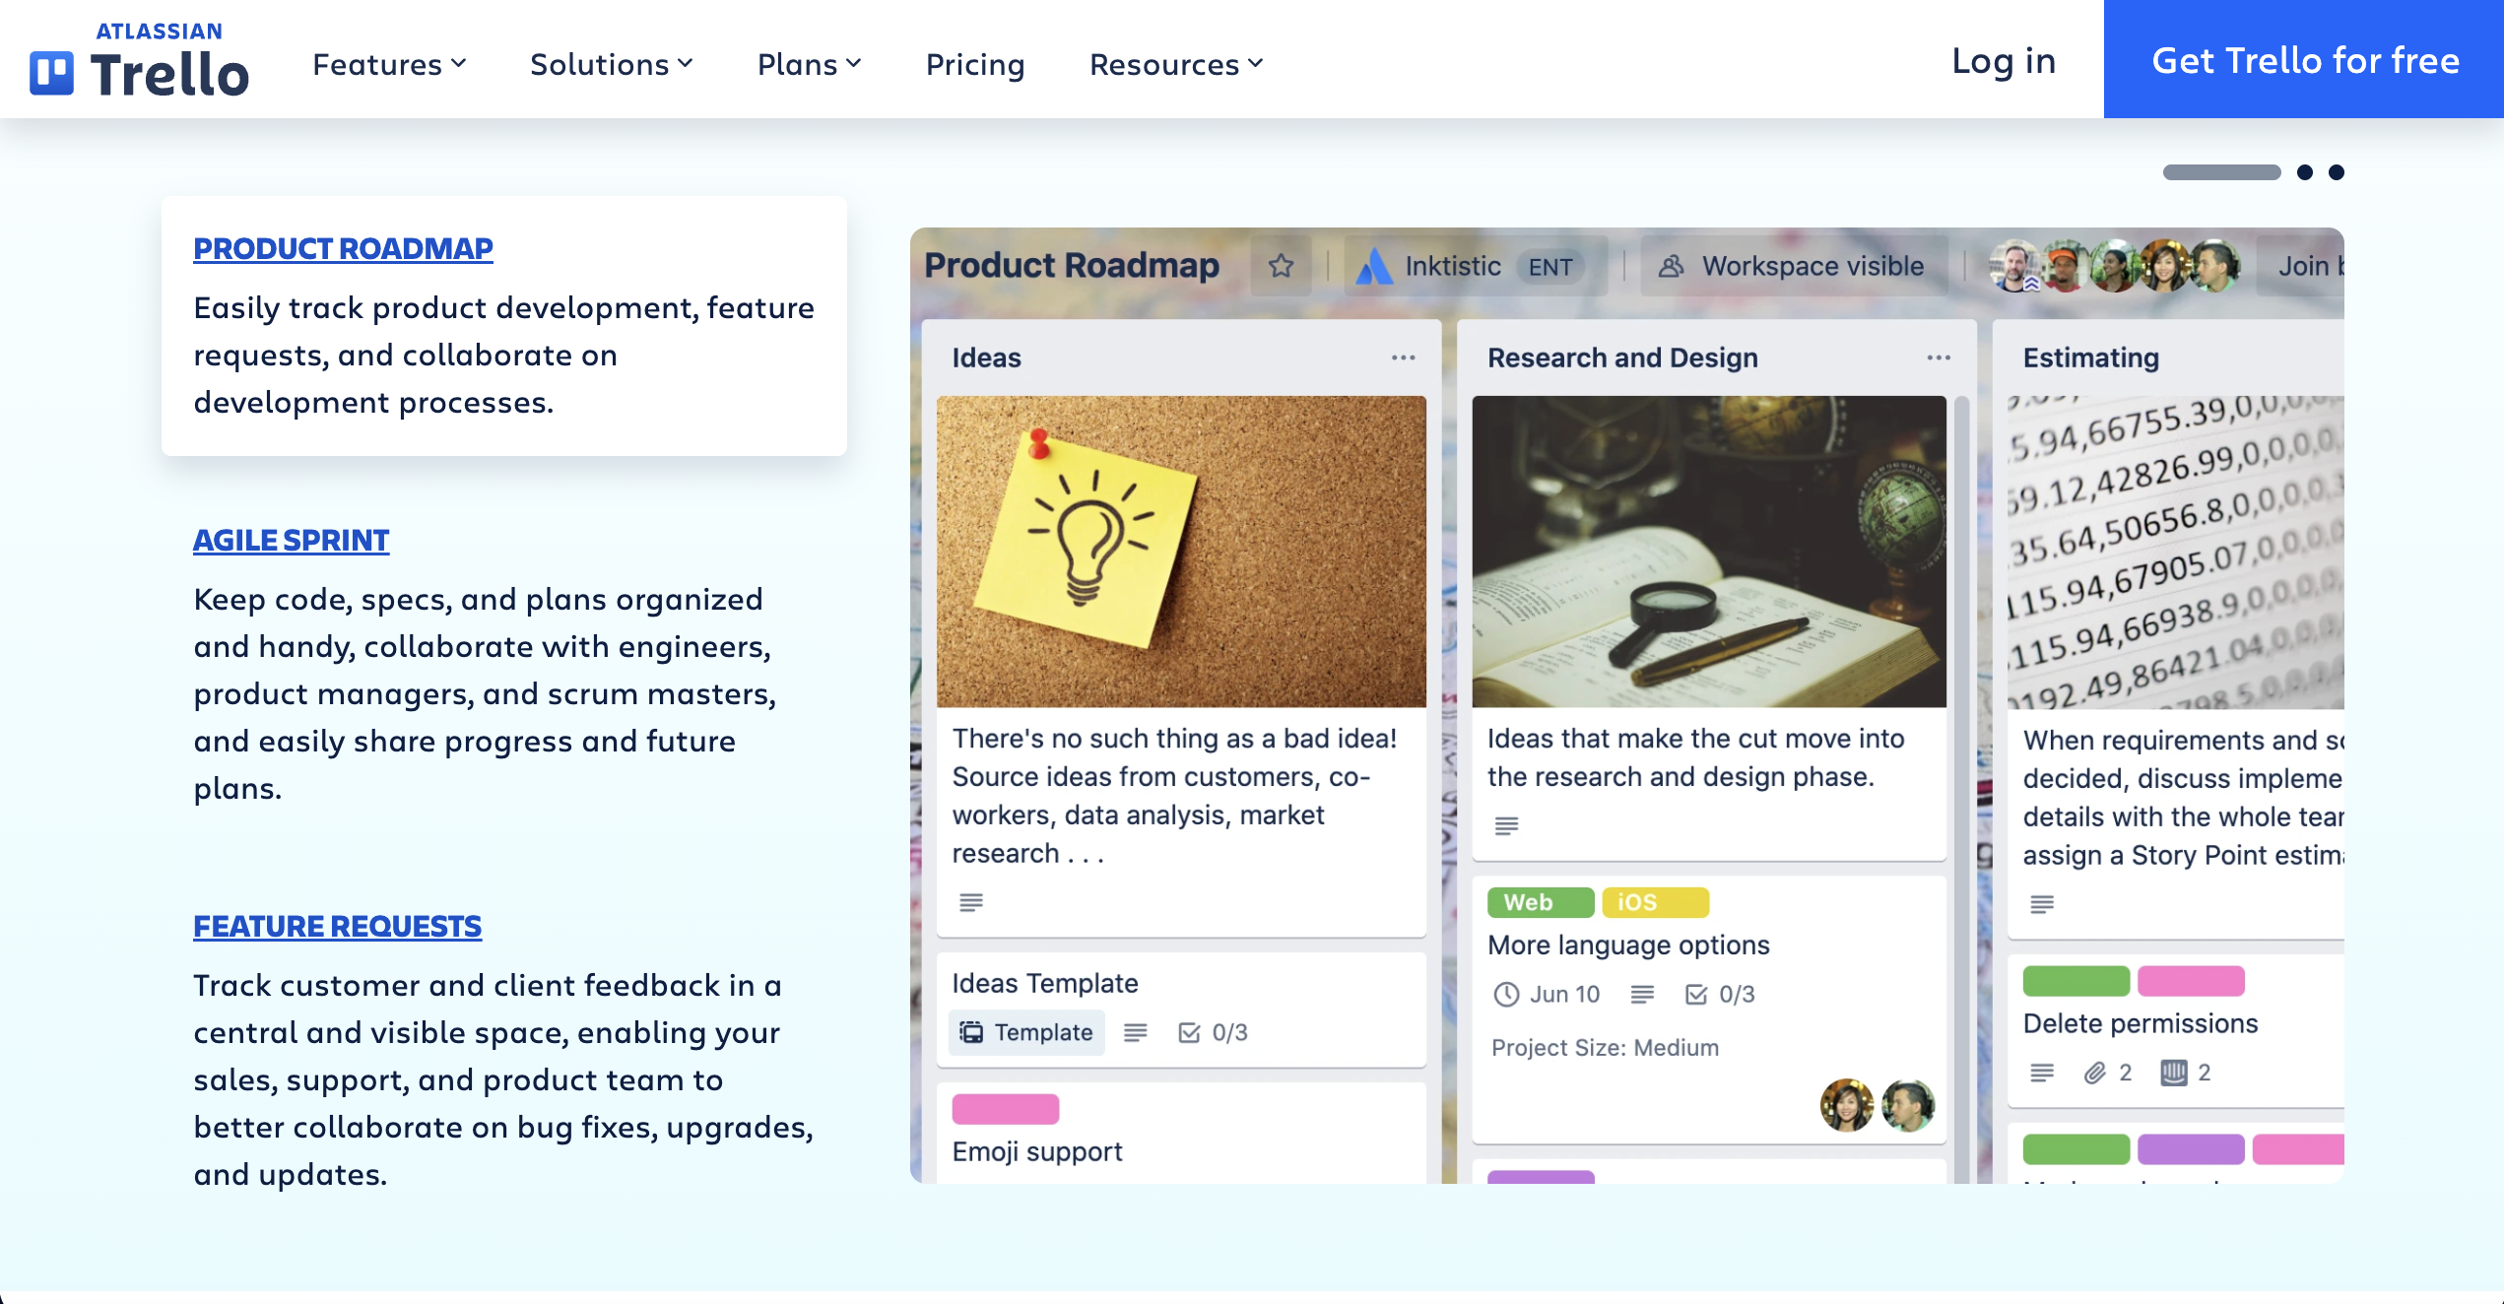Open the Plans menu
This screenshot has height=1304, width=2504.
pos(809,64)
